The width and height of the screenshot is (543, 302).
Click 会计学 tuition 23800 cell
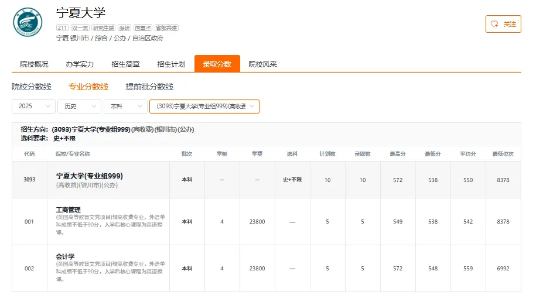257,269
